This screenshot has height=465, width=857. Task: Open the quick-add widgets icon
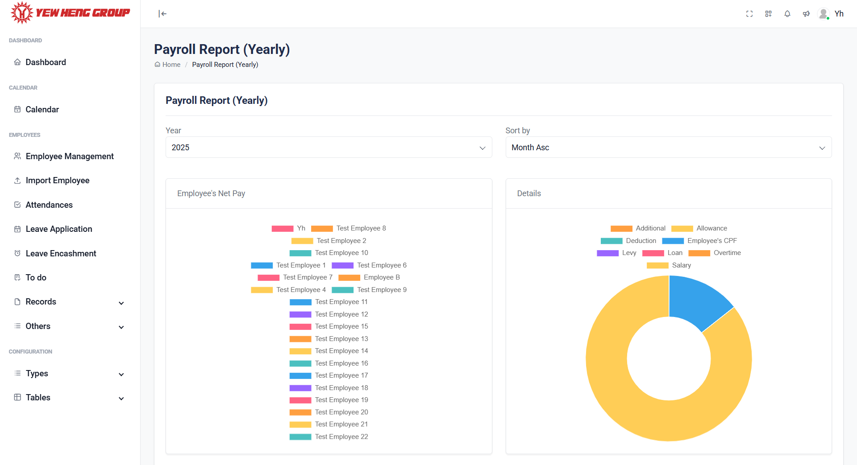768,14
